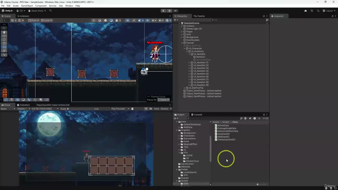This screenshot has height=190, width=338.
Task: Click Favorites star in Project toolbar
Action: pyautogui.click(x=259, y=118)
